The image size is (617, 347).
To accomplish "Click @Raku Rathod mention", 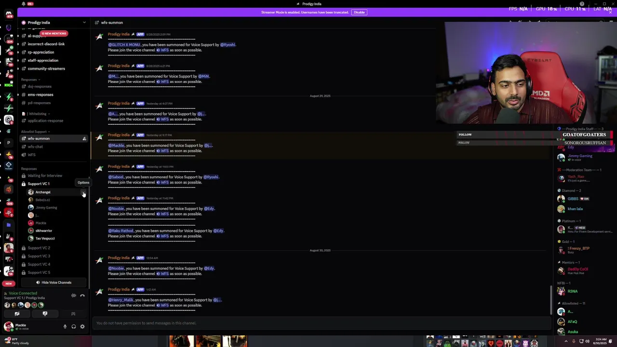I will pos(121,231).
